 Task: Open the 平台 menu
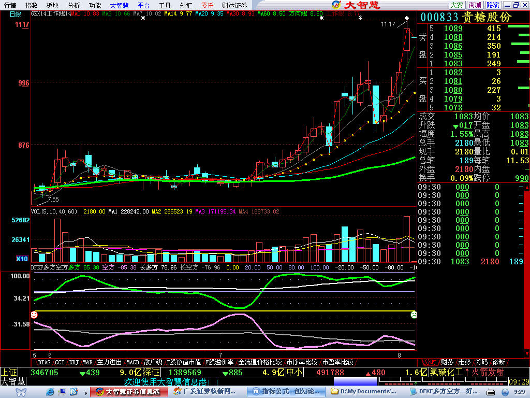point(143,5)
